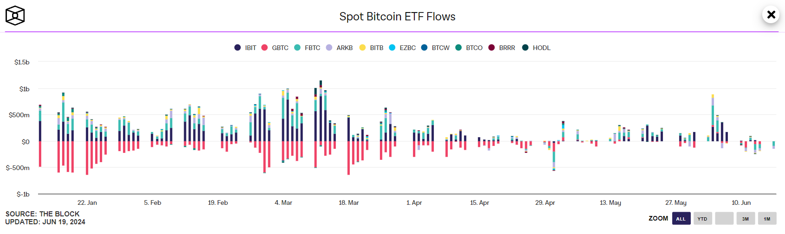Select the ALL zoom range

[x=681, y=219]
